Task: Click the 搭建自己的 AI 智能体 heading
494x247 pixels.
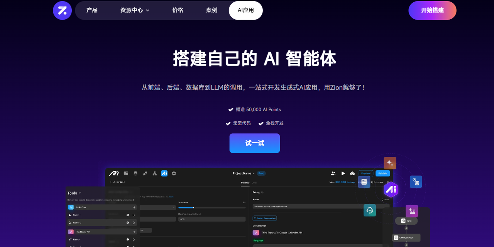Action: pyautogui.click(x=255, y=59)
